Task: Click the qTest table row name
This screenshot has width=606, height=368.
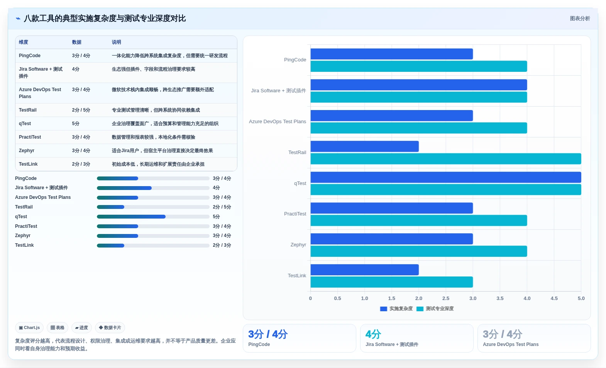Action: pos(25,124)
